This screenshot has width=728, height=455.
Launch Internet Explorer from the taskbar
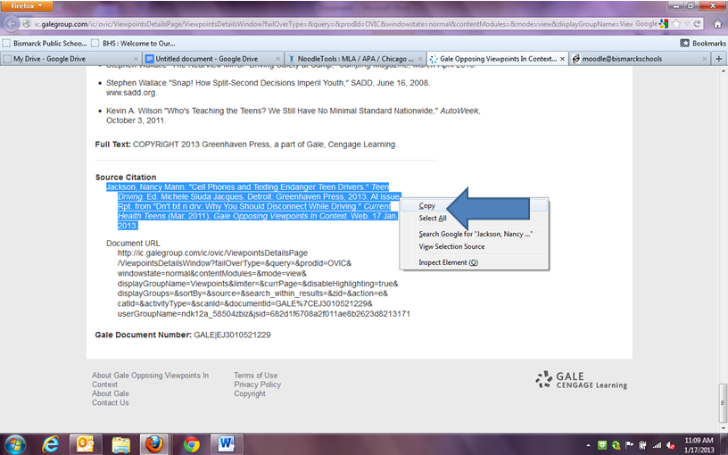point(50,444)
